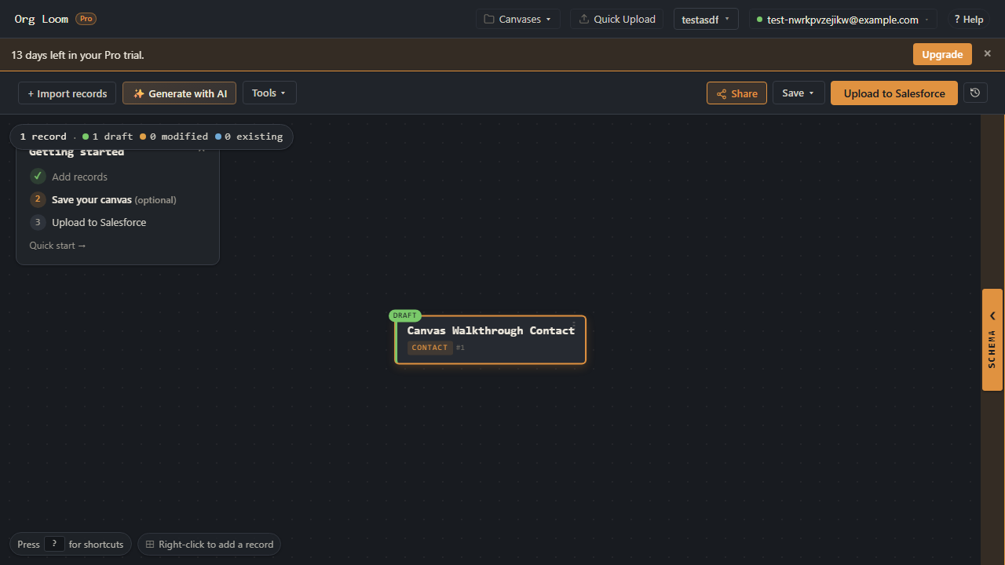
Task: Click the CONTACT object tag on card
Action: 429,348
